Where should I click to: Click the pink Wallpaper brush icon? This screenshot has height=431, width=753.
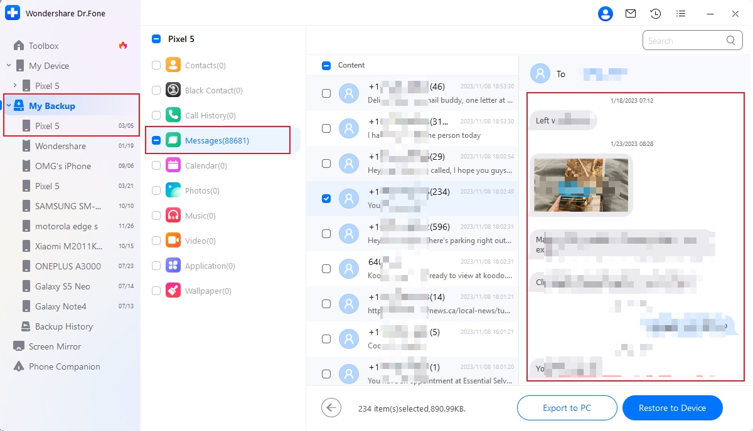pos(173,291)
